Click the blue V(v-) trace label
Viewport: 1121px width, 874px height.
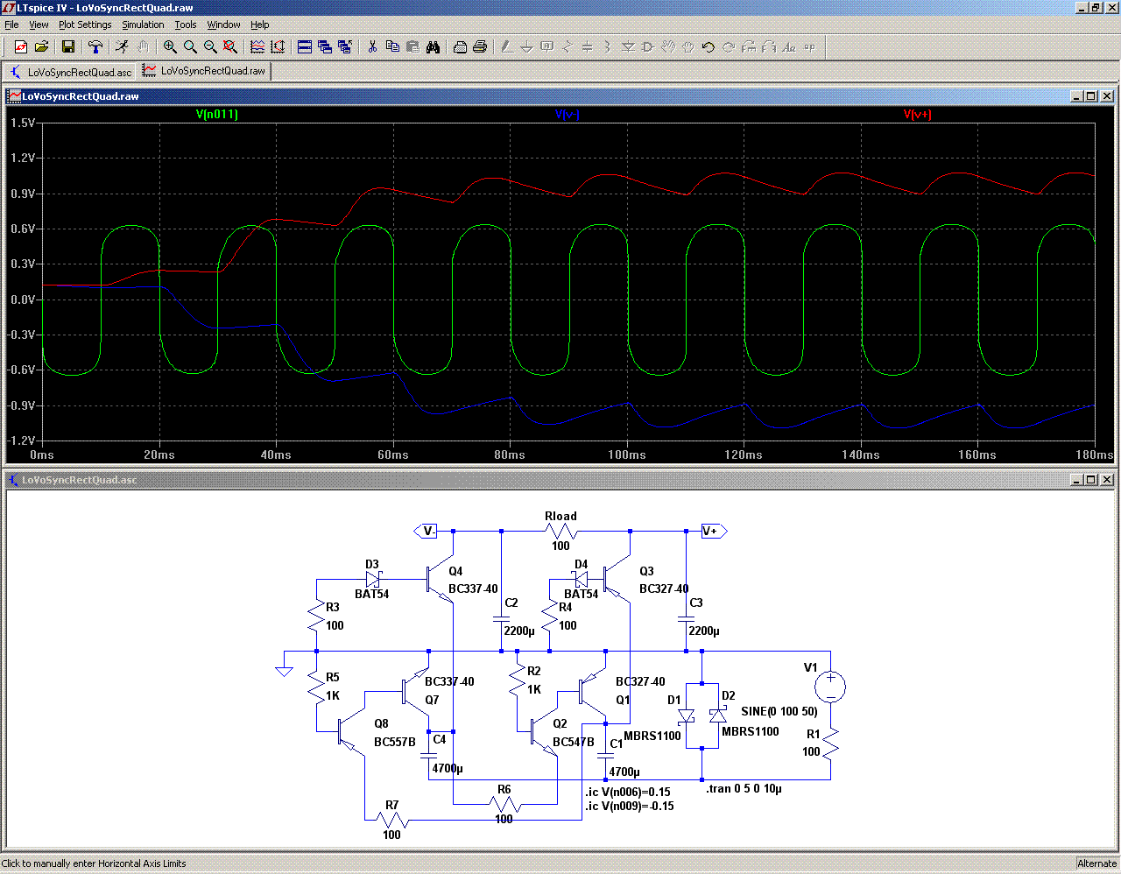(568, 114)
